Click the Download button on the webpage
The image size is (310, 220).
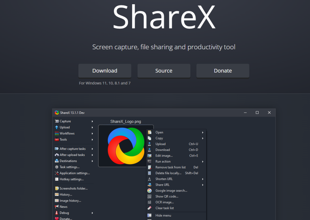click(105, 71)
